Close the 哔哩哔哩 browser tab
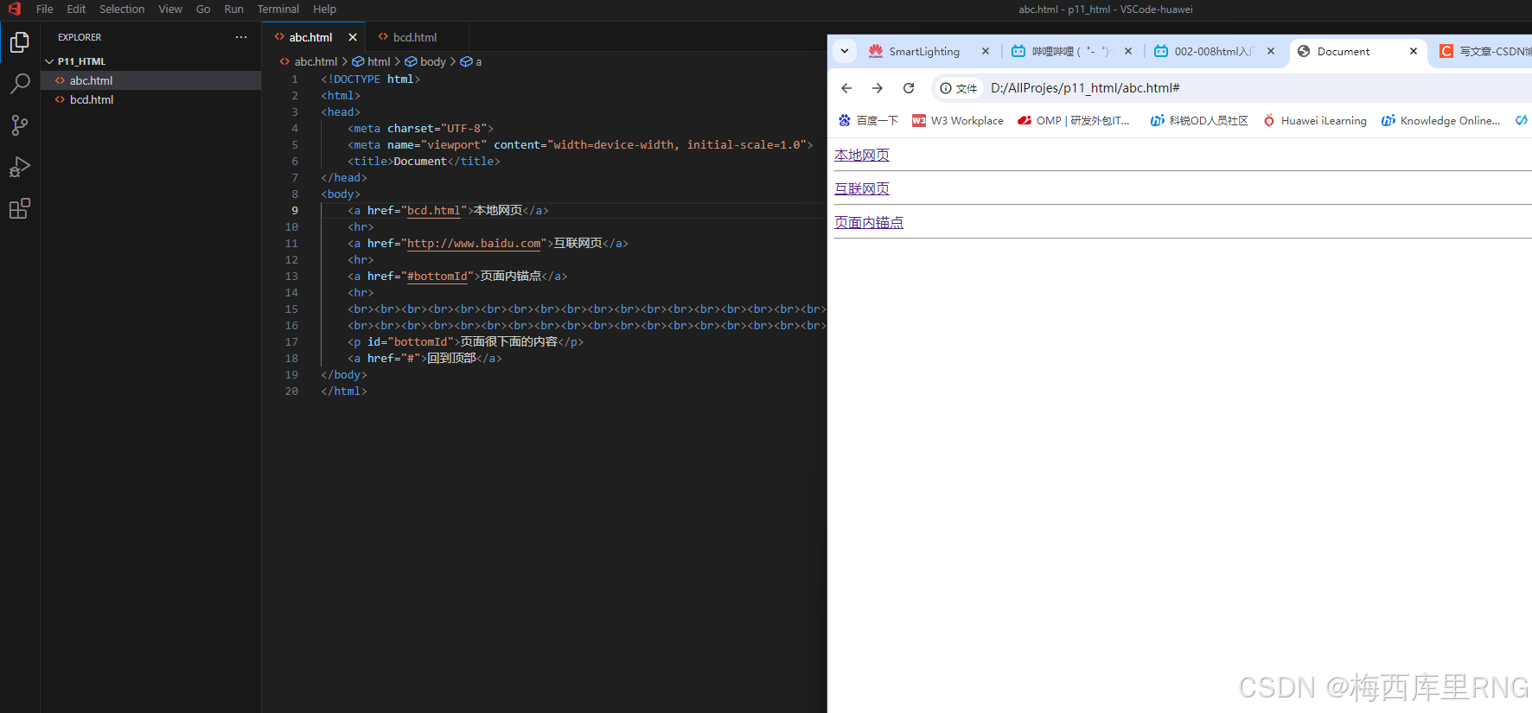This screenshot has width=1532, height=713. [x=1128, y=51]
